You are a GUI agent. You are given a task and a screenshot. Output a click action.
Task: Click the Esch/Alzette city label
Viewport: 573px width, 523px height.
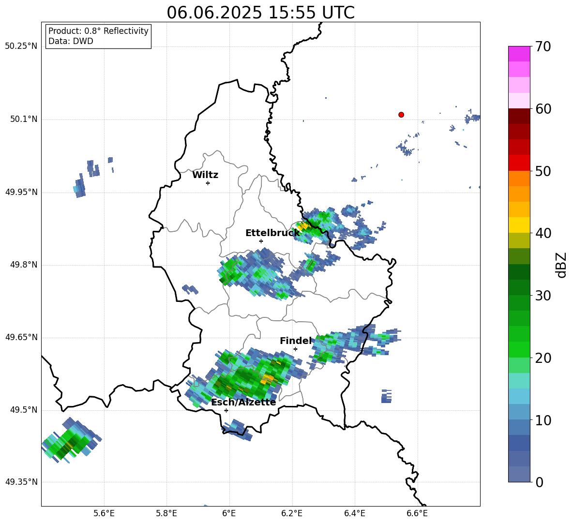(243, 402)
